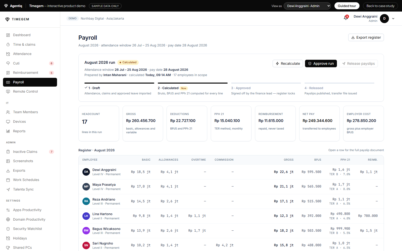Click the Work Schedules calendar icon
Image resolution: width=402 pixels, height=251 pixels.
8,180
